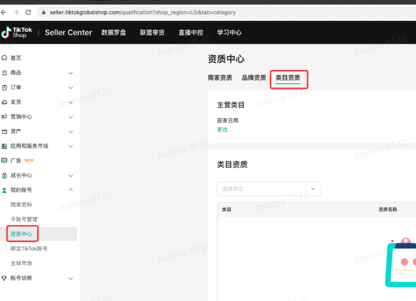Click the 应用和服务市场 grid icon

tap(4, 146)
